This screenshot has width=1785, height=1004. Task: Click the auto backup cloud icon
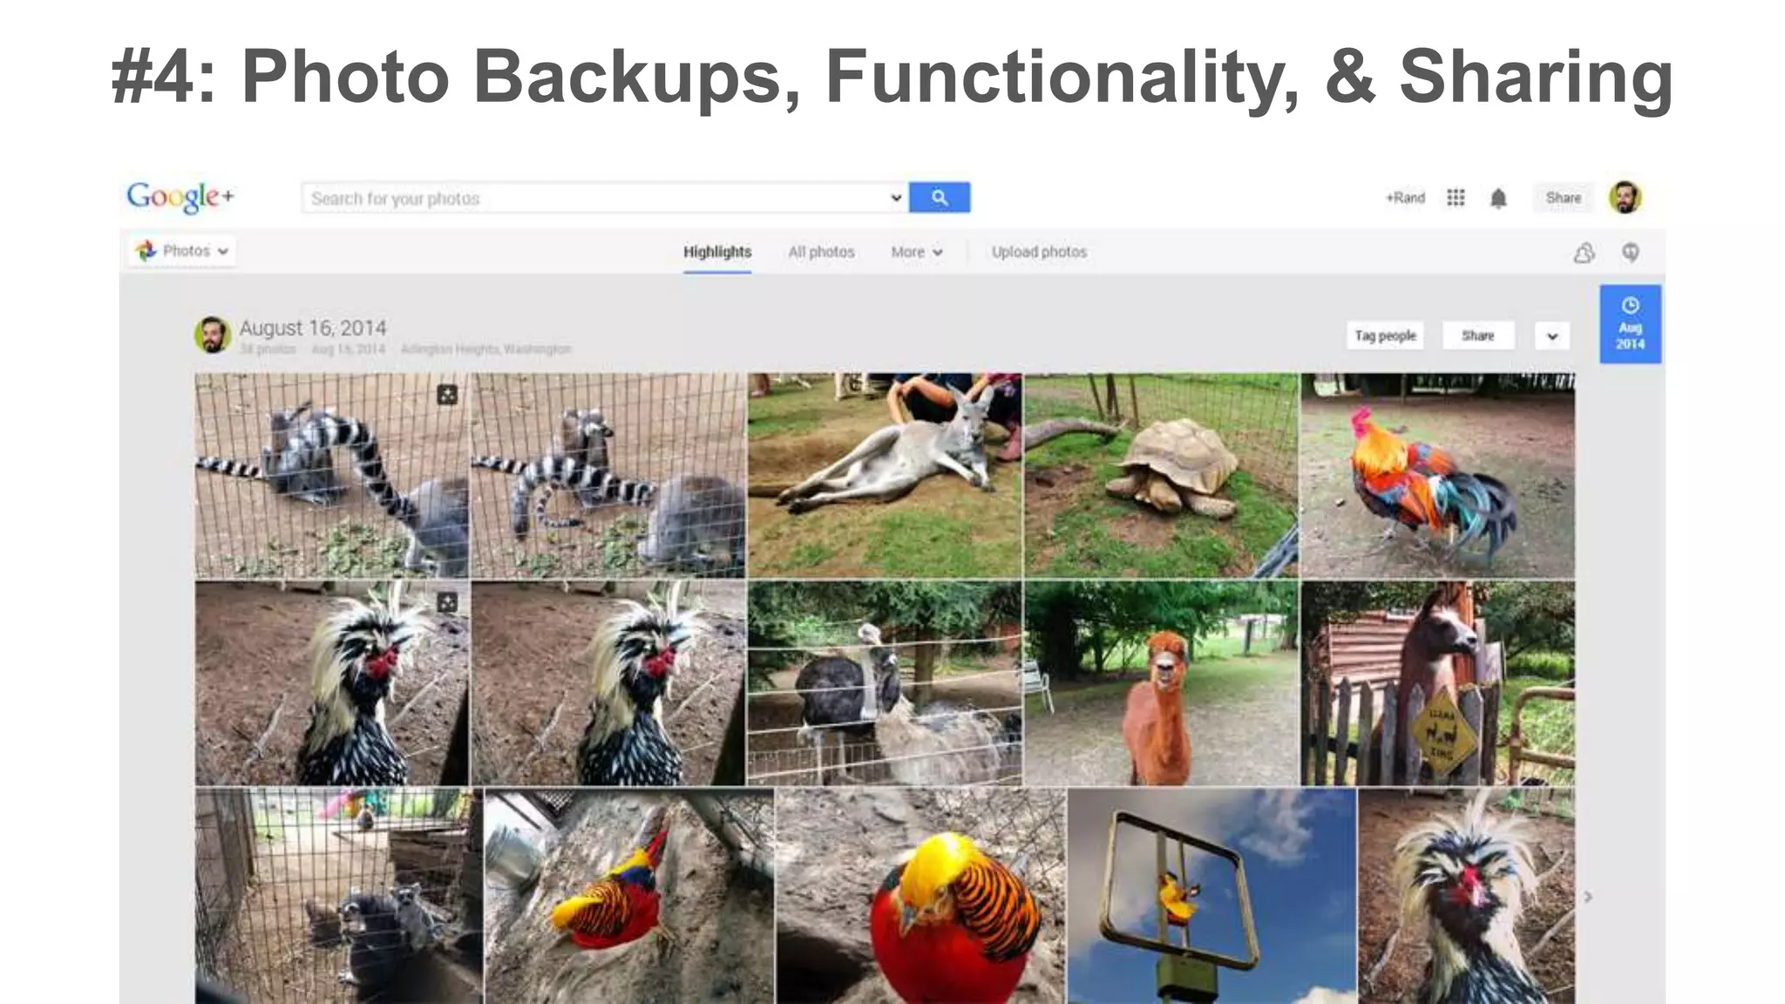click(1585, 253)
